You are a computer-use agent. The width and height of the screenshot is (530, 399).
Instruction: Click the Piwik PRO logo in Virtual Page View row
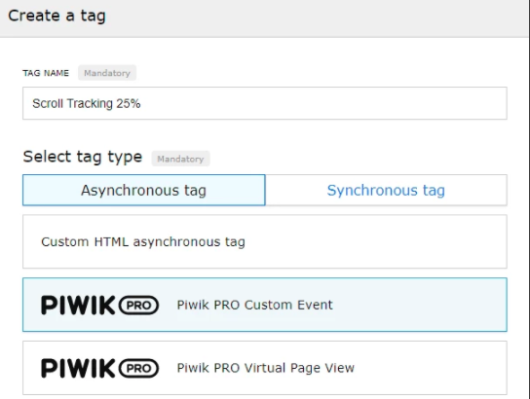coord(99,368)
